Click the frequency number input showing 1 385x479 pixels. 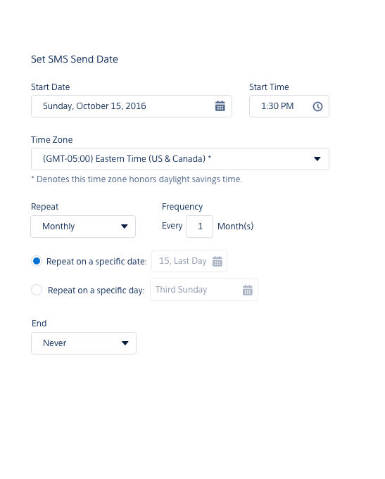(199, 226)
